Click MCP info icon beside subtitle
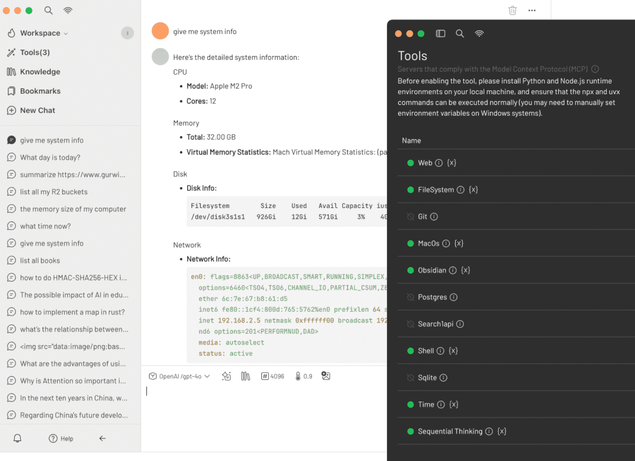Image resolution: width=635 pixels, height=461 pixels. [595, 69]
